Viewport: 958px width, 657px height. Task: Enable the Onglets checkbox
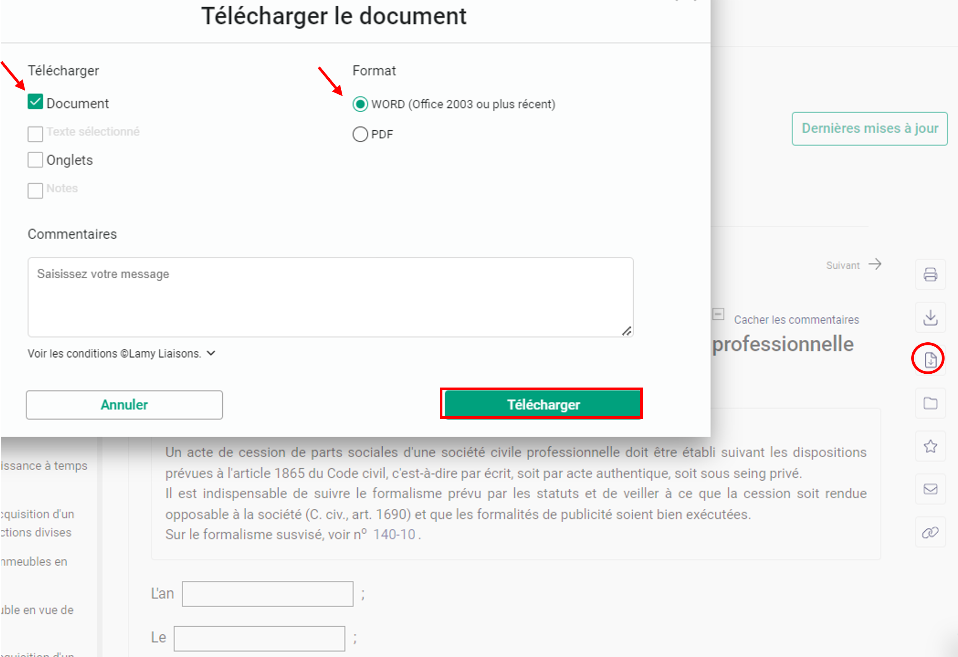tap(35, 159)
